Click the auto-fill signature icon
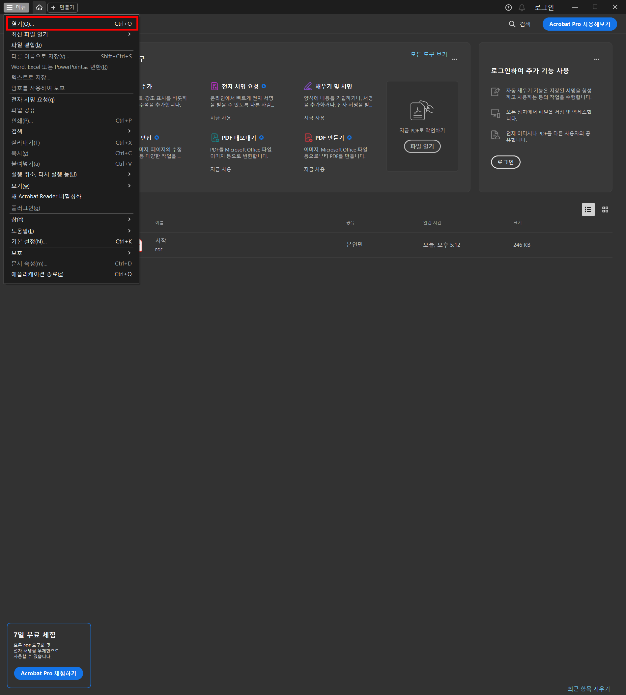This screenshot has height=695, width=626. (x=495, y=92)
